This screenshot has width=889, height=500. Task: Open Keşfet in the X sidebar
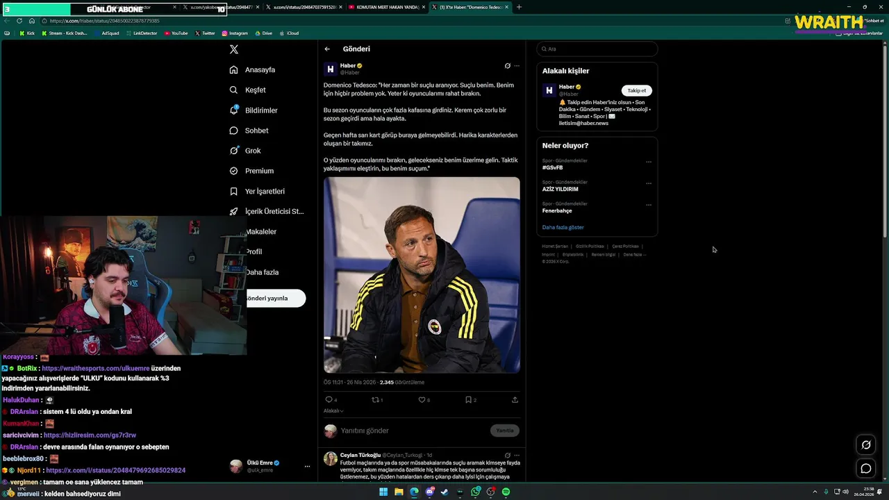click(x=248, y=90)
